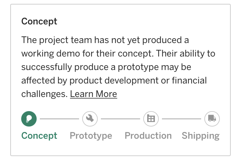This screenshot has width=241, height=158.
Task: Click the Production factory icon
Action: 151,119
